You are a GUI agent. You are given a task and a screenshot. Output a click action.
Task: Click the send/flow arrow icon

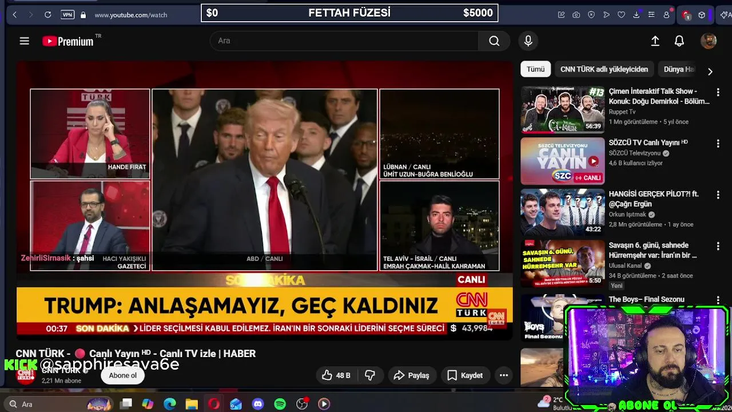coord(606,15)
